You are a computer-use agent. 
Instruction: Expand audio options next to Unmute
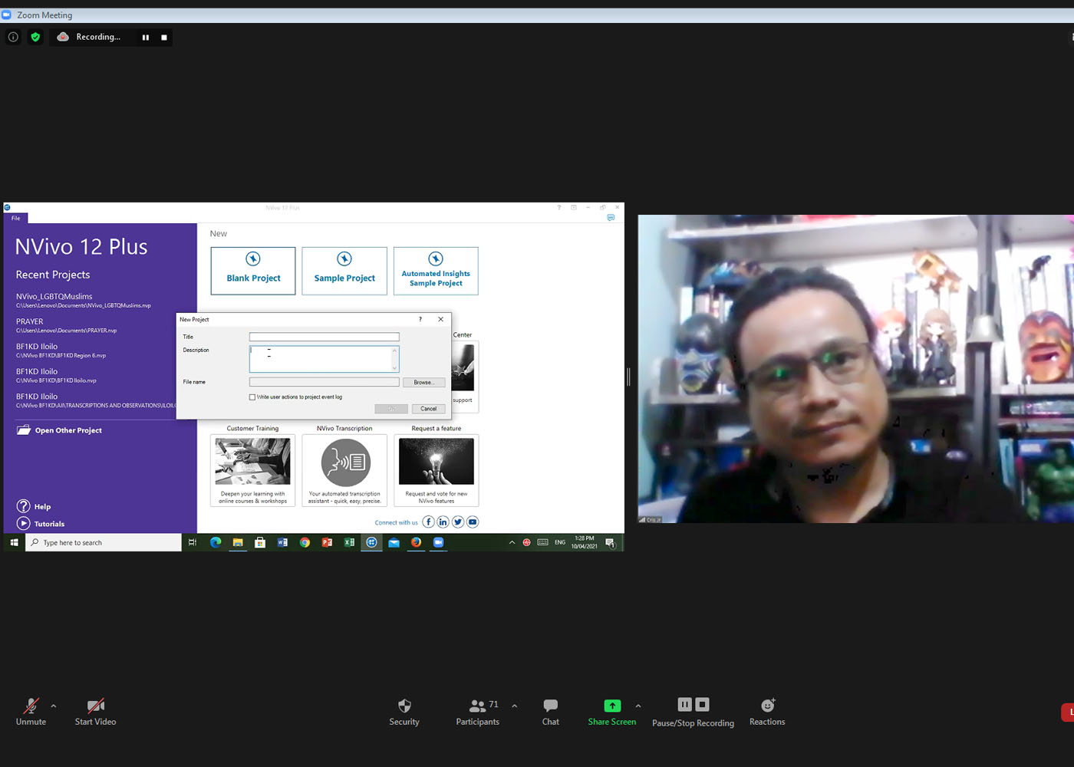click(54, 706)
